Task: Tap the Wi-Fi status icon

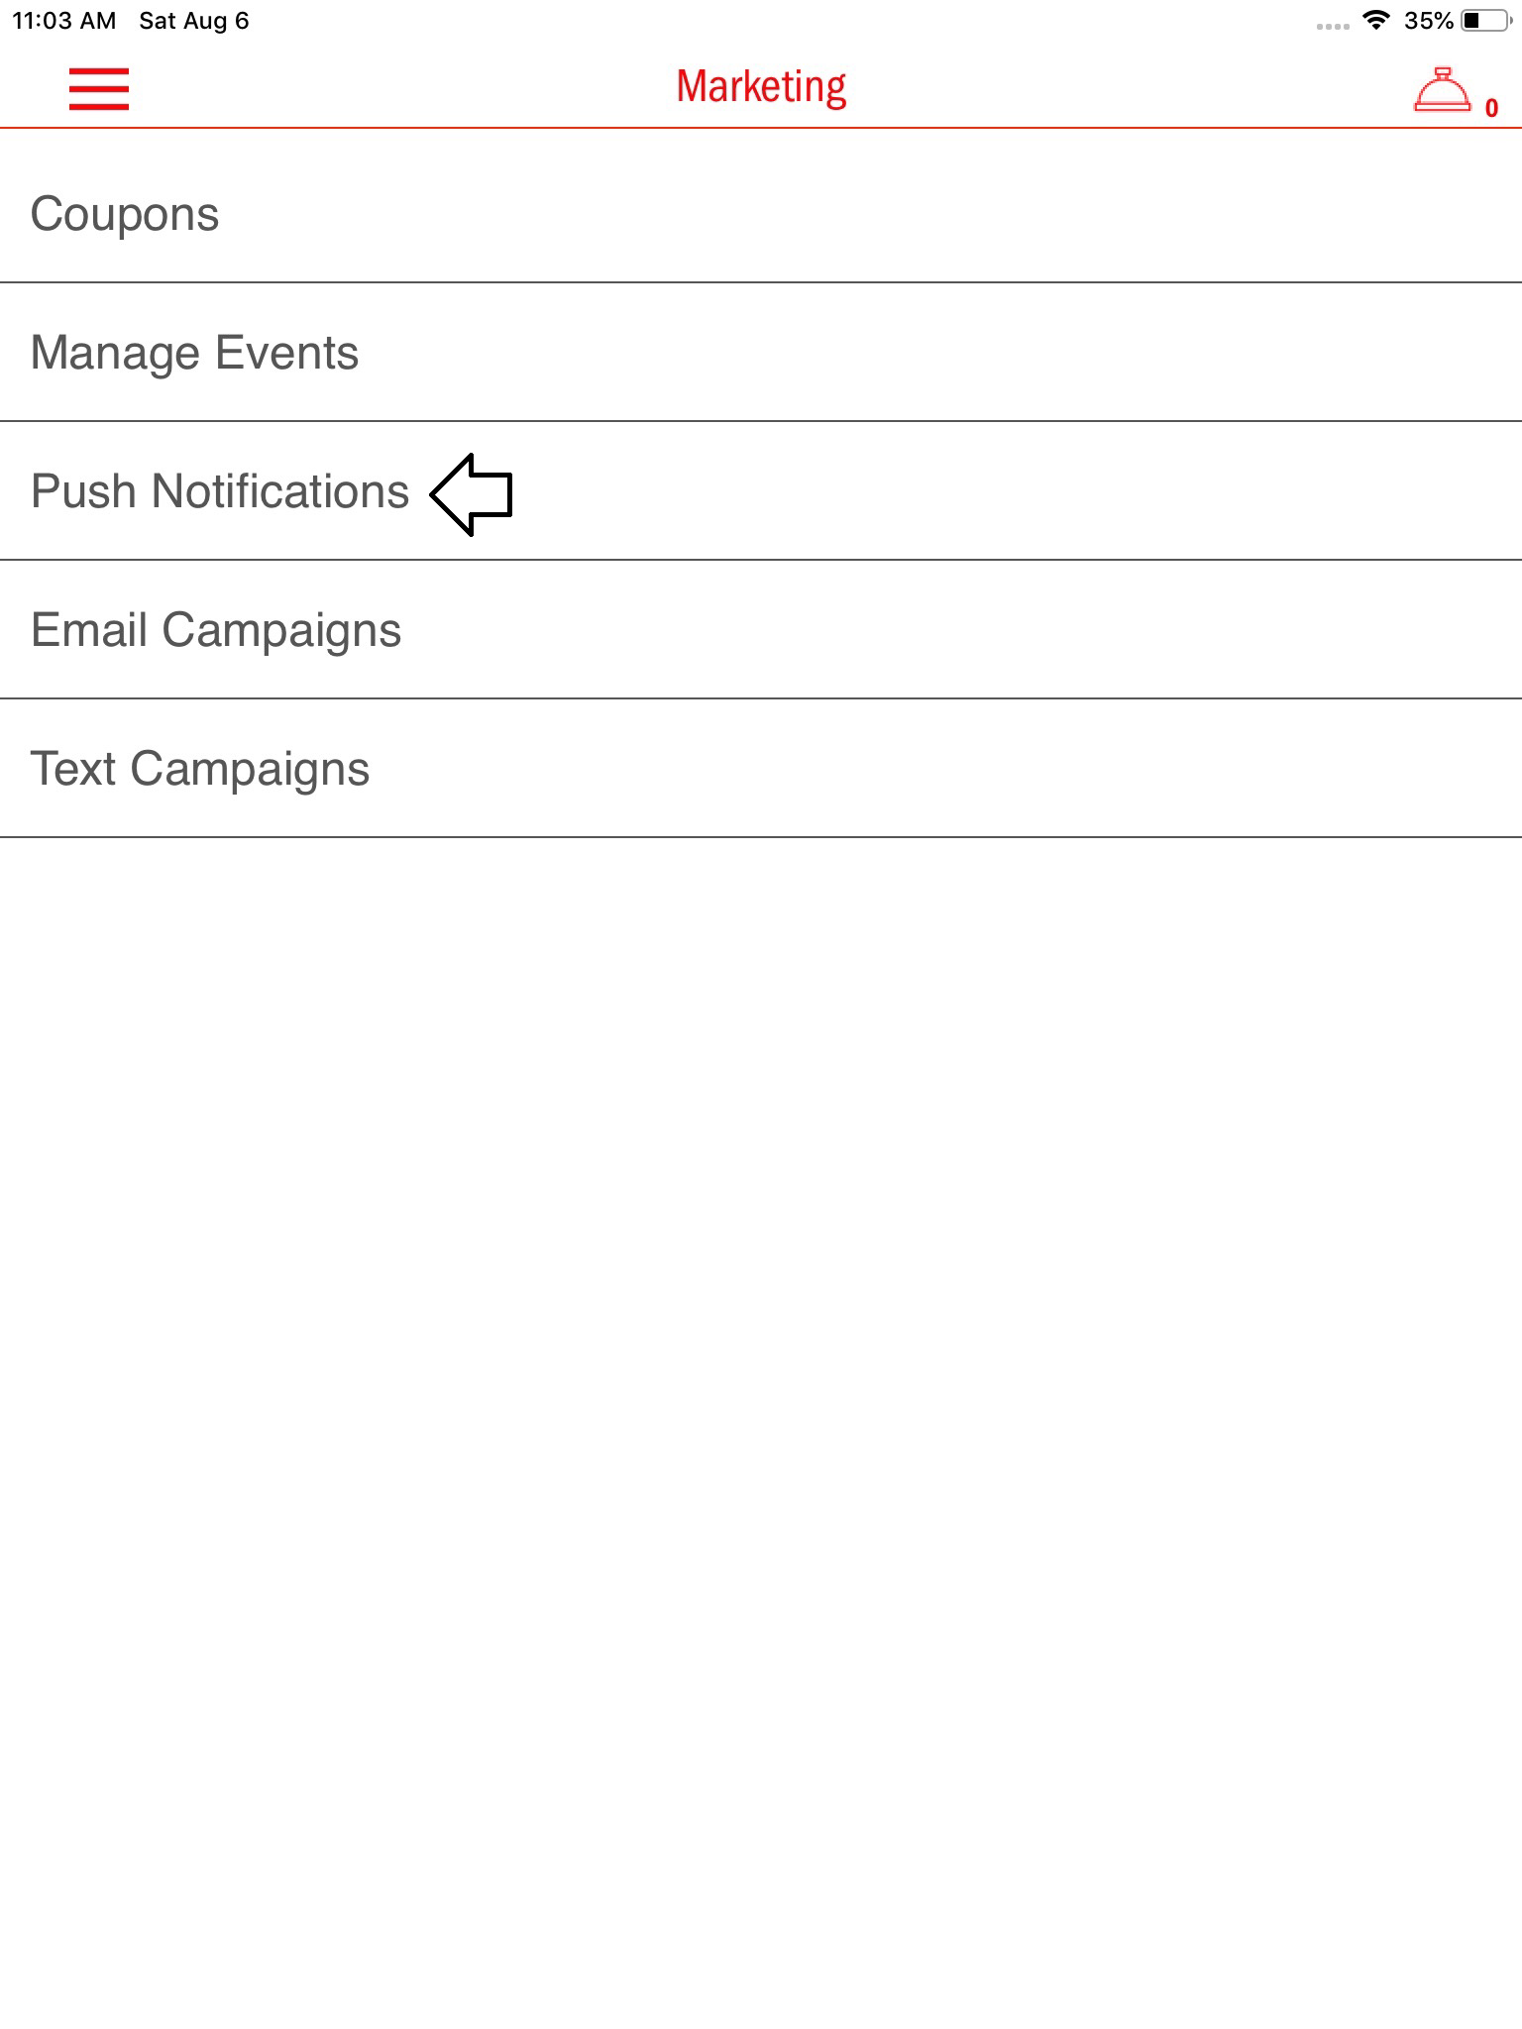Action: click(x=1375, y=20)
